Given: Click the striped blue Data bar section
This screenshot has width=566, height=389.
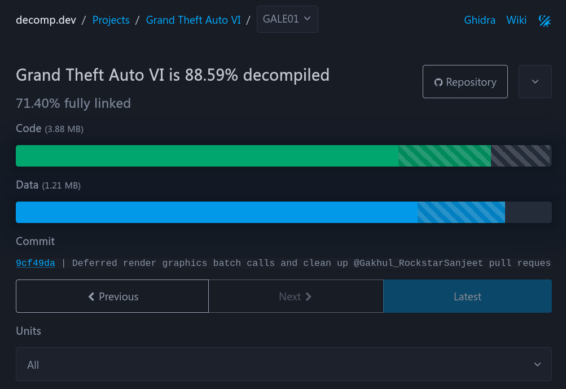Looking at the screenshot, I should point(461,212).
